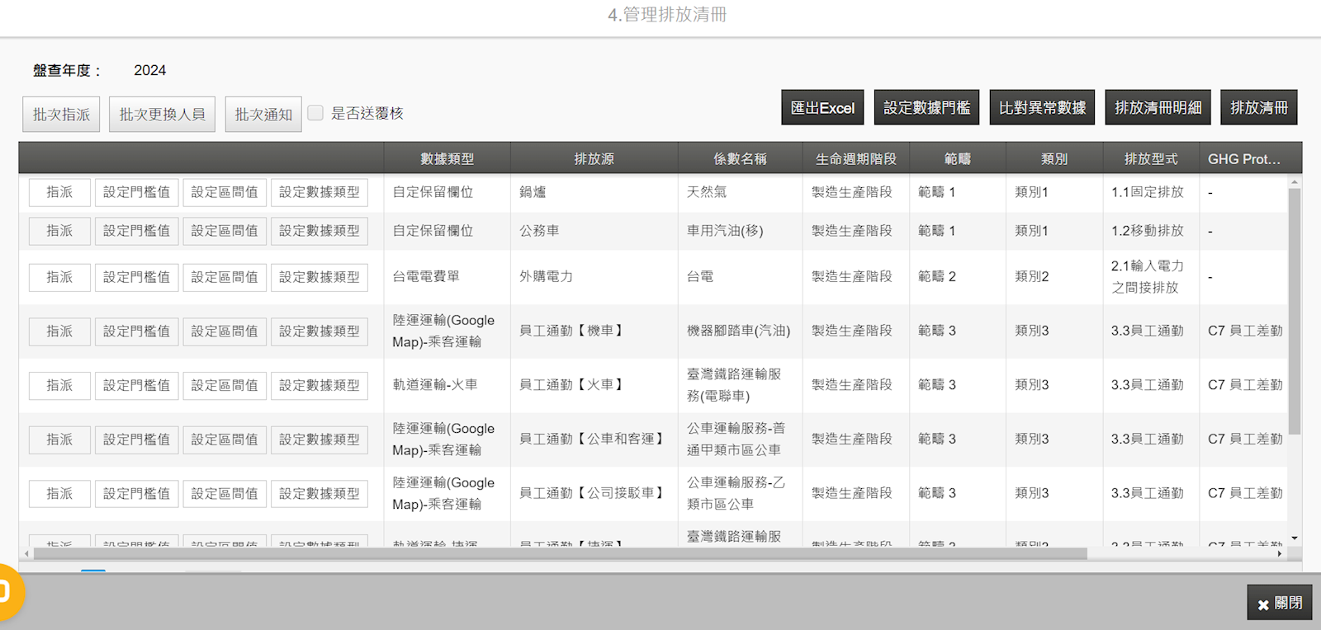Sort by the 排放源 column header
This screenshot has height=630, width=1321.
(x=594, y=158)
